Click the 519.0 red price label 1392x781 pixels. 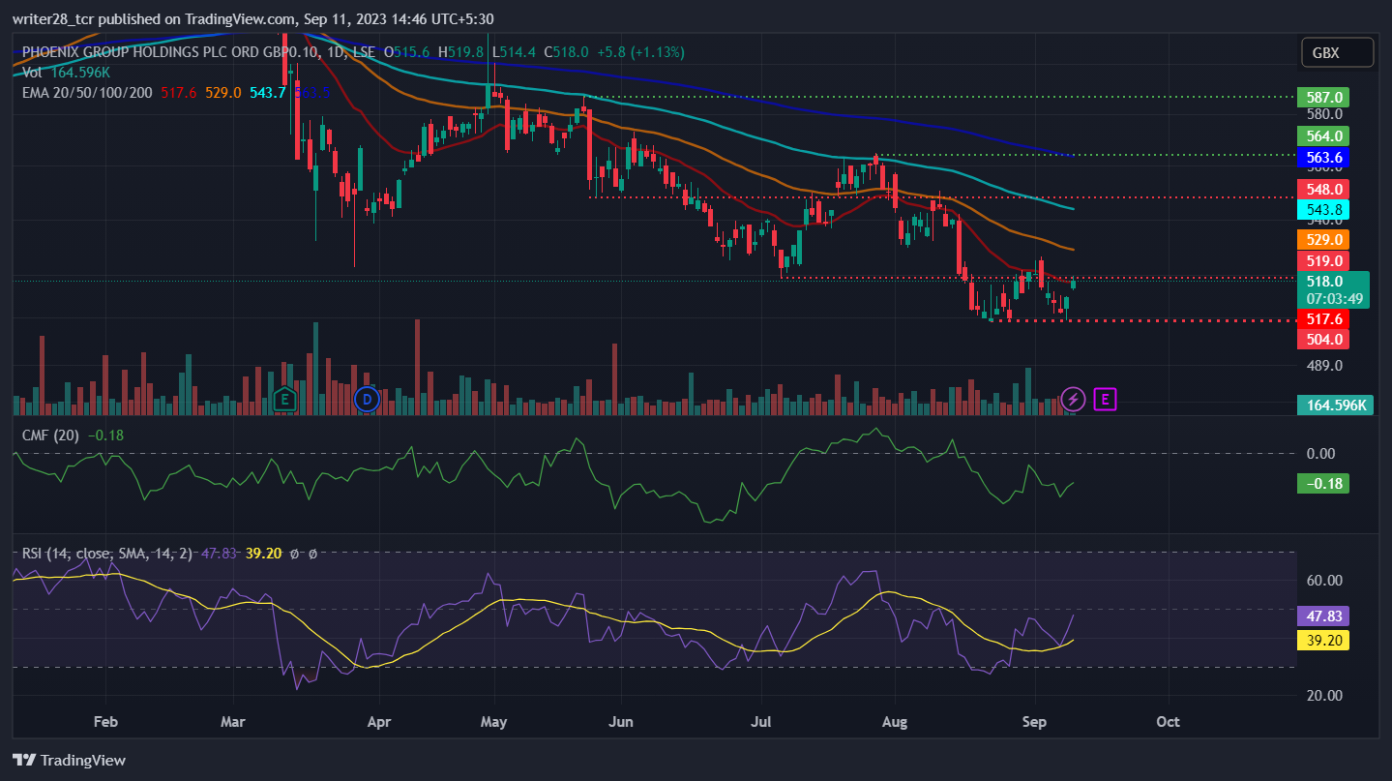[1323, 260]
